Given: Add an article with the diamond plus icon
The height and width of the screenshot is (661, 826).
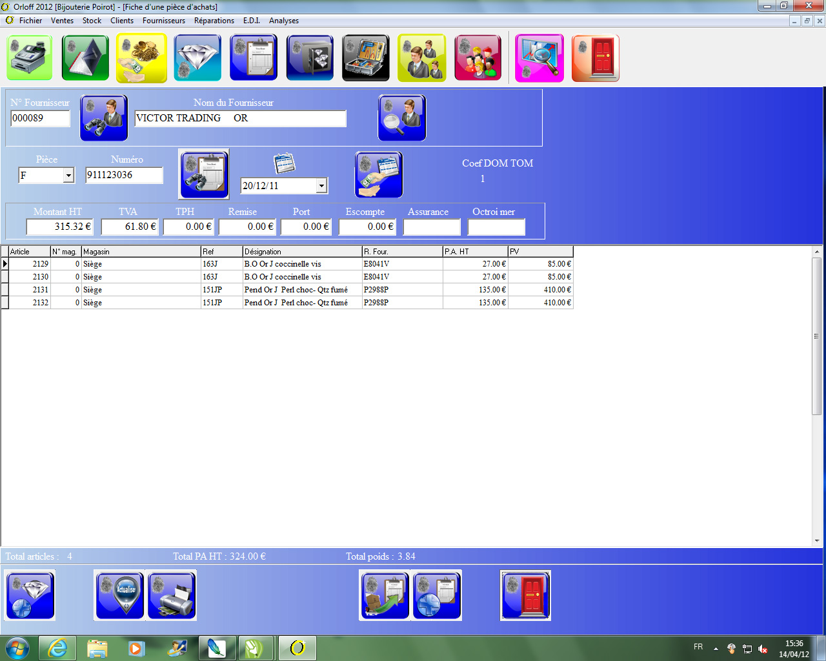Looking at the screenshot, I should 30,595.
